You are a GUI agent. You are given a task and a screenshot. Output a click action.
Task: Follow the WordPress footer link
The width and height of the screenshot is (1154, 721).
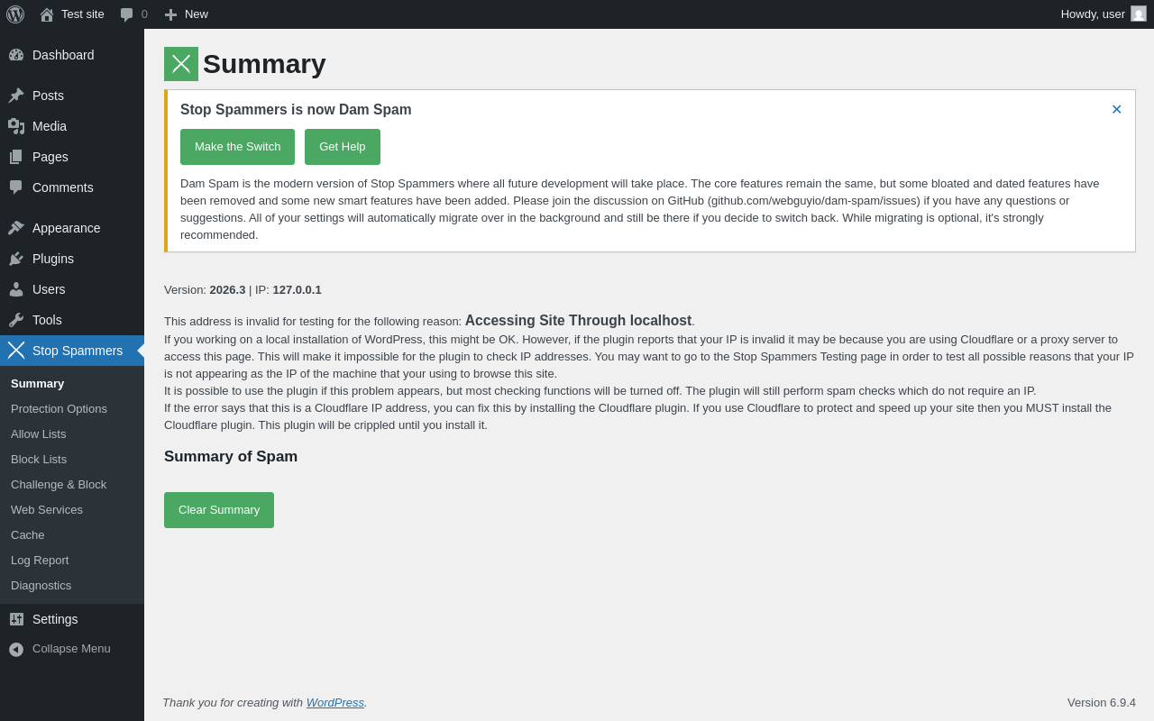pyautogui.click(x=335, y=703)
